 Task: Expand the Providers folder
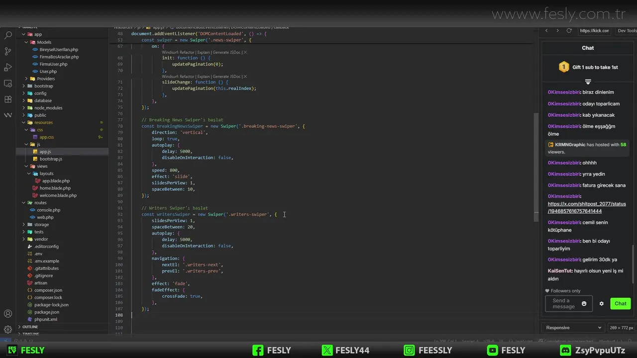pos(26,79)
